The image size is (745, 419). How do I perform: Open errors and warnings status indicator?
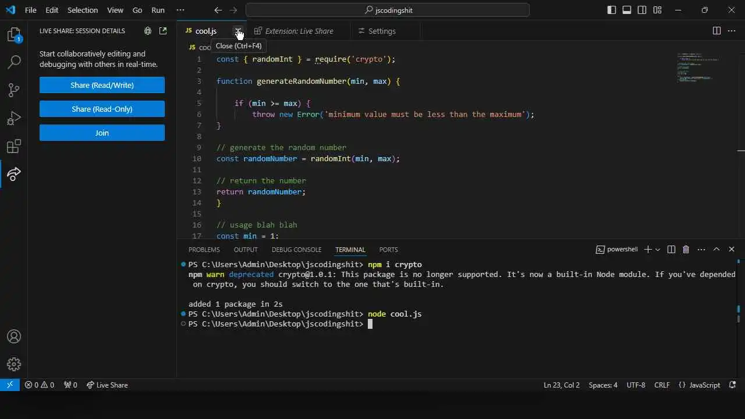point(39,385)
